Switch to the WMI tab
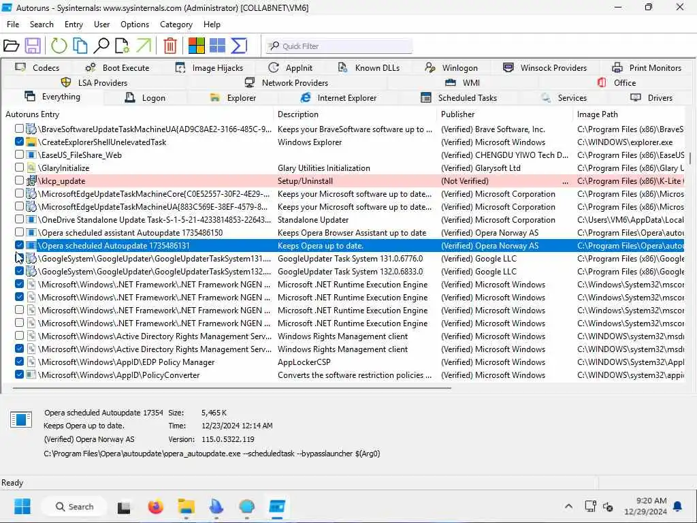 (462, 82)
